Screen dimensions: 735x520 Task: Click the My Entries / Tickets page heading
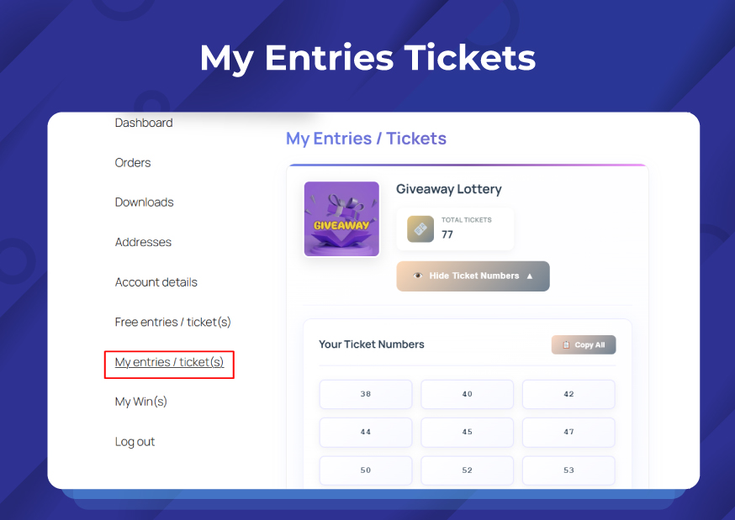366,139
